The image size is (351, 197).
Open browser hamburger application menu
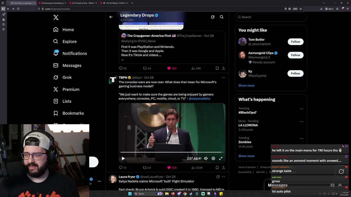347,9
